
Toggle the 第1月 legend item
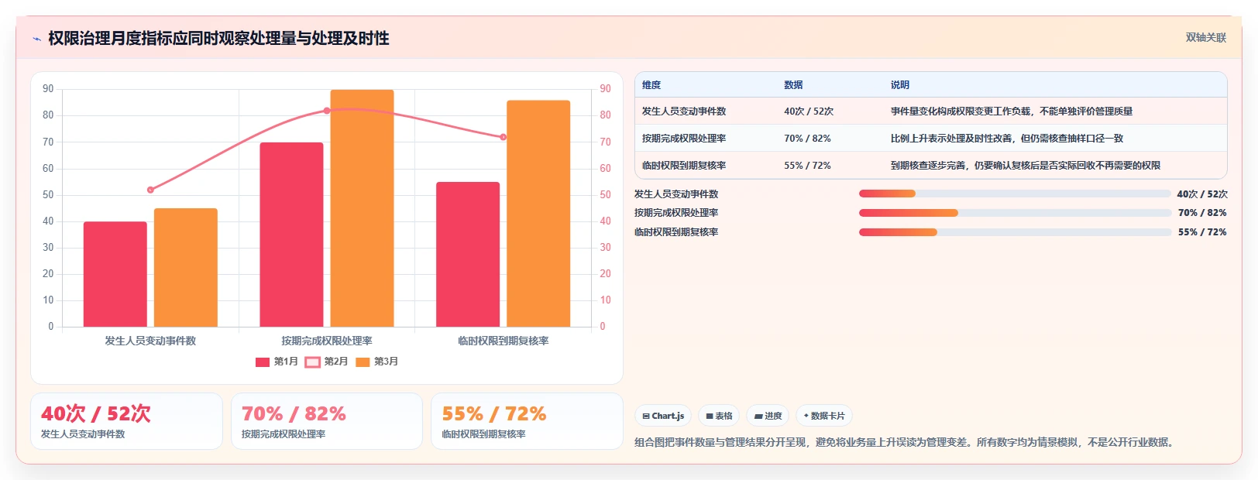[x=277, y=362]
